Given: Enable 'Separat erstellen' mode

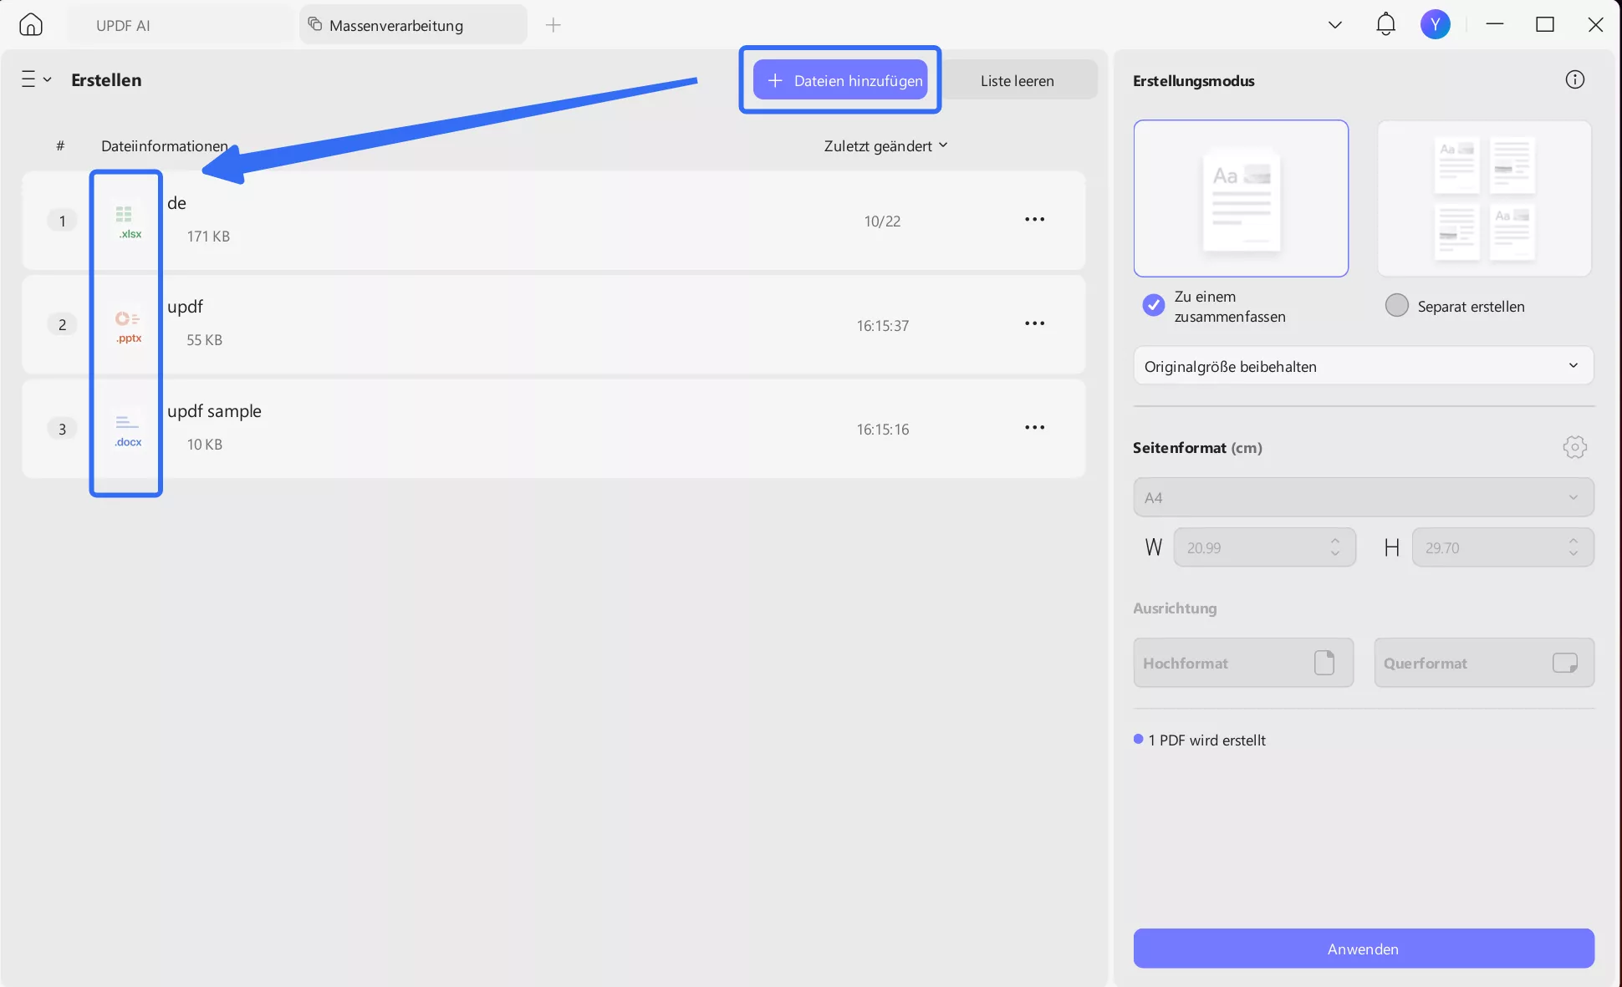Looking at the screenshot, I should [1396, 305].
